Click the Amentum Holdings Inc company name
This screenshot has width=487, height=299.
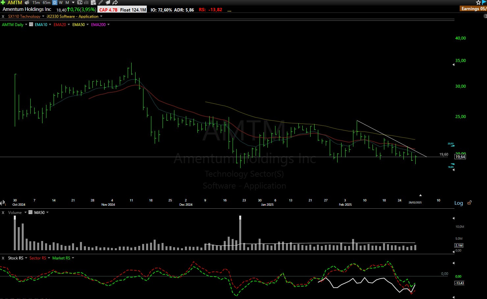(27, 10)
